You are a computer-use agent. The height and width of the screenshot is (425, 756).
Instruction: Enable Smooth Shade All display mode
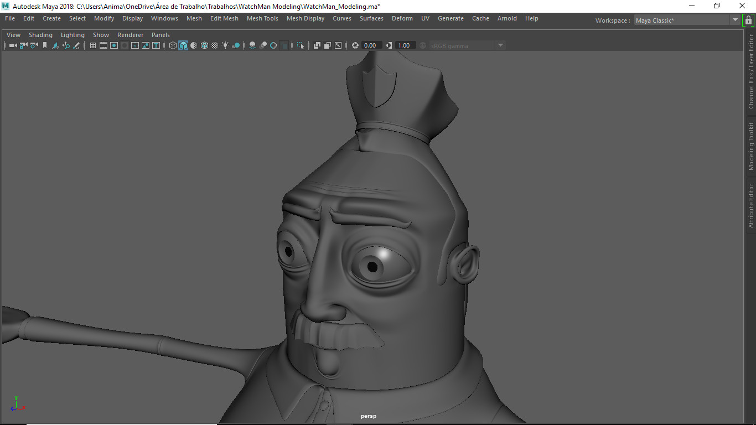click(183, 45)
